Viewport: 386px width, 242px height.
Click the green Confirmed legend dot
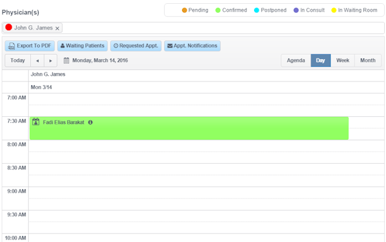pyautogui.click(x=218, y=10)
